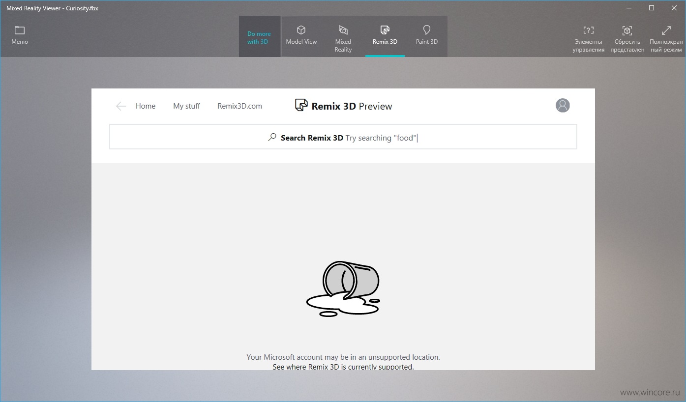Viewport: 686px width, 402px height.
Task: Click the Remix 3D Preview logo
Action: pos(344,106)
